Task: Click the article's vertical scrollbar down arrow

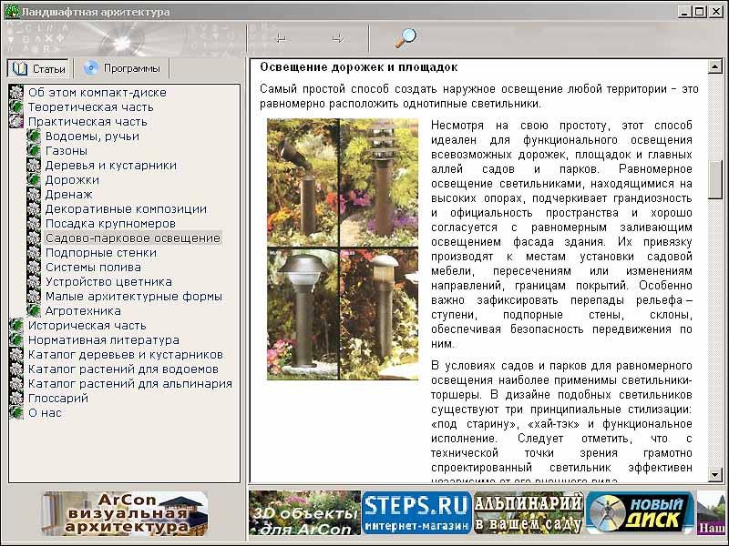Action: point(715,476)
